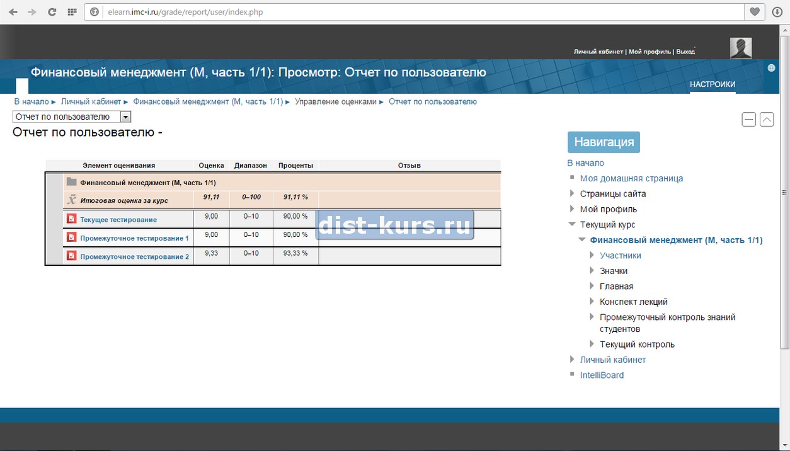Click the up-arrow block button
The height and width of the screenshot is (451, 790).
point(767,119)
